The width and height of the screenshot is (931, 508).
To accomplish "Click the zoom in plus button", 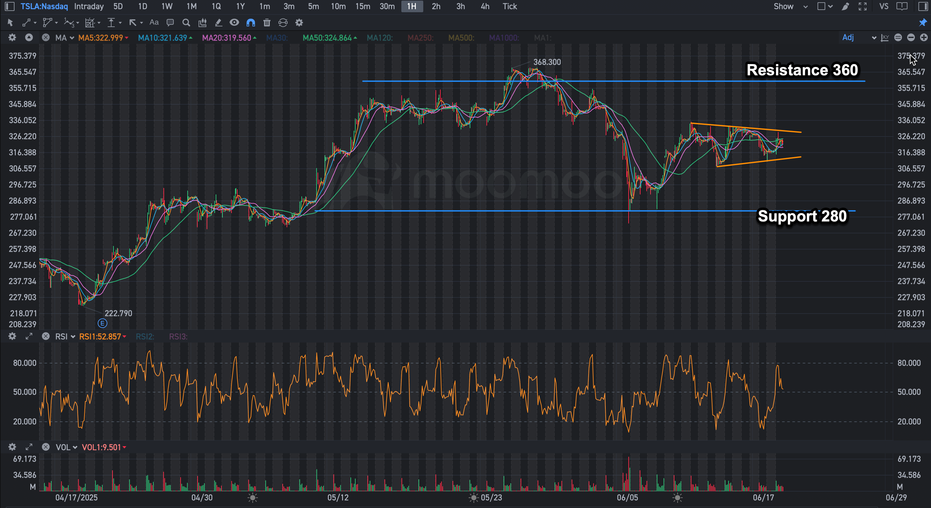I will tap(924, 38).
